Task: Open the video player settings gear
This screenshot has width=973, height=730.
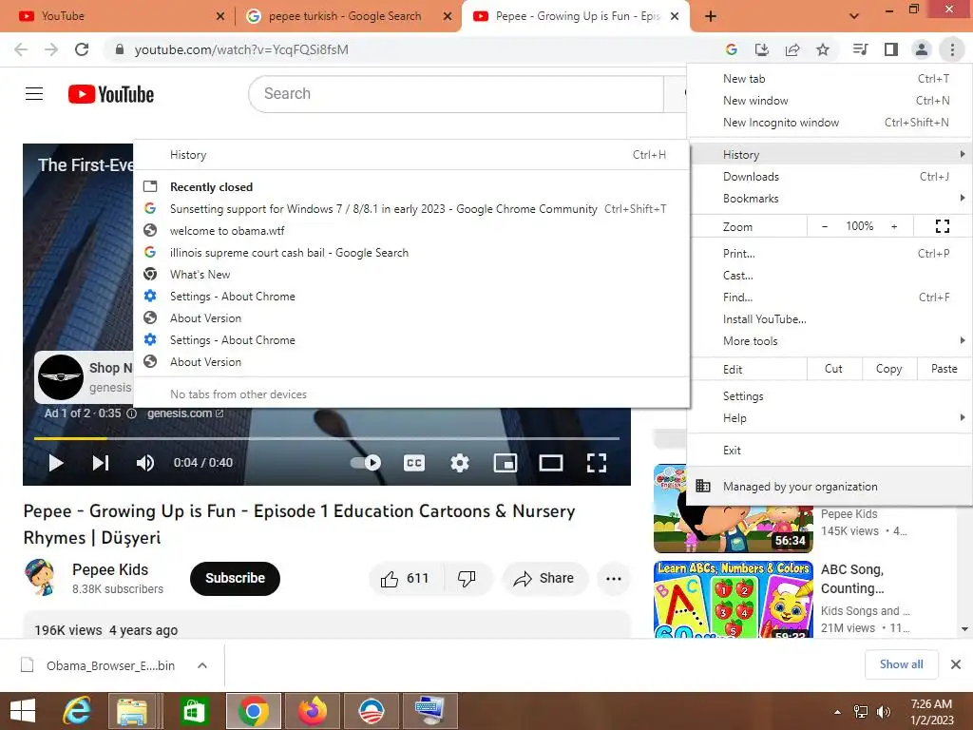Action: coord(460,463)
